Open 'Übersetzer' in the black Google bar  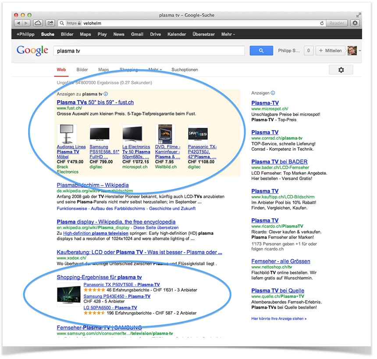click(203, 34)
